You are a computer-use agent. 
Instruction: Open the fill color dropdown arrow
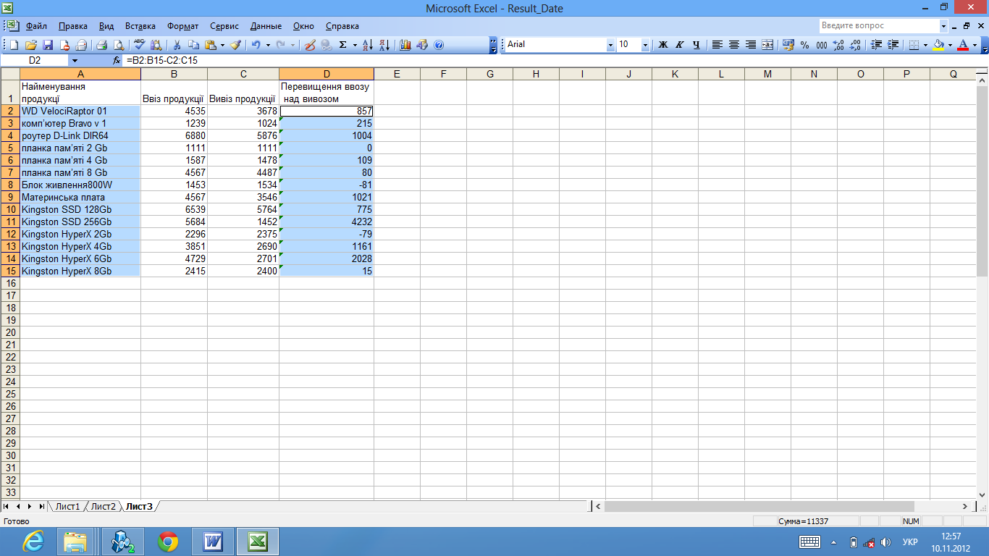950,45
